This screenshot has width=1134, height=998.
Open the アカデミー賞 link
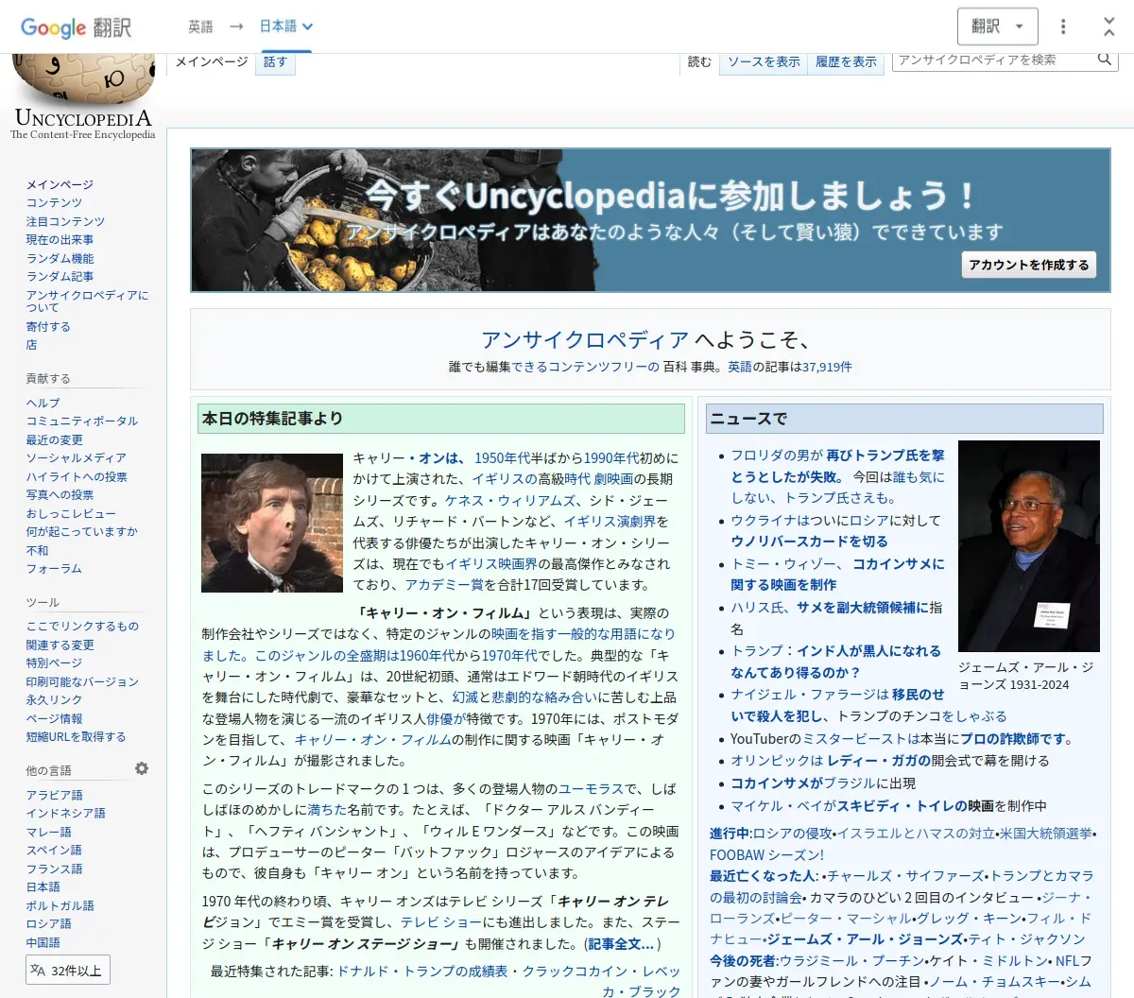point(444,584)
